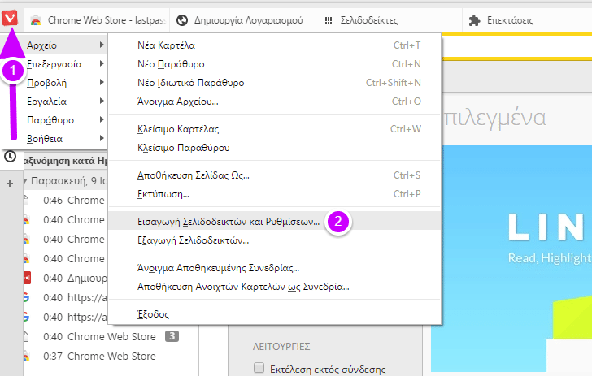Click the LIN promotional banner image
The height and width of the screenshot is (376, 592).
click(511, 258)
